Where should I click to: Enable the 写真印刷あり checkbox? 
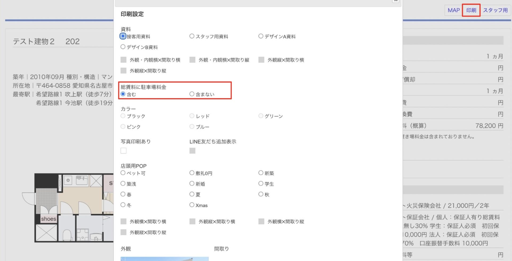tap(123, 151)
